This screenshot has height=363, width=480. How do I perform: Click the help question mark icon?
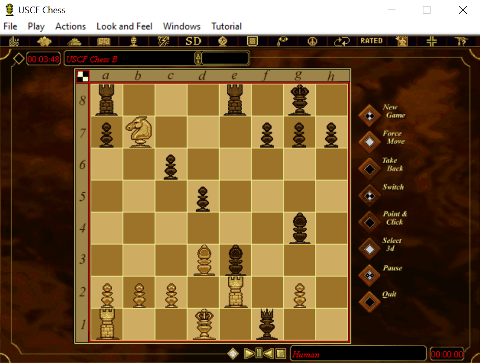tap(461, 41)
